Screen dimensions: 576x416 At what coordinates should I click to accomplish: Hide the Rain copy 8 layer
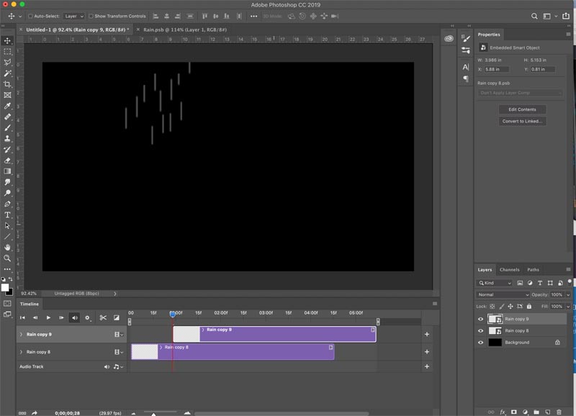tap(480, 331)
